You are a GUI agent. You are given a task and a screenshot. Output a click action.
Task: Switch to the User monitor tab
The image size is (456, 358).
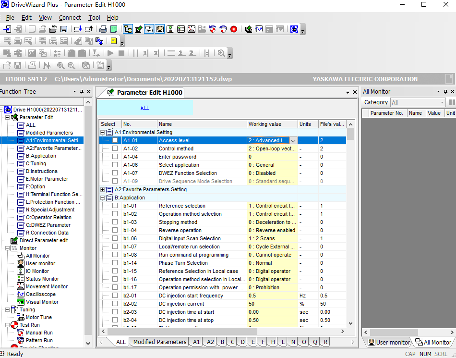389,342
